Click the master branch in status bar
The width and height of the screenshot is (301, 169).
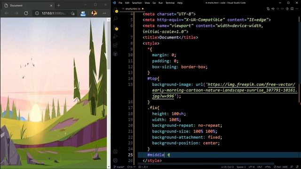[119, 167]
